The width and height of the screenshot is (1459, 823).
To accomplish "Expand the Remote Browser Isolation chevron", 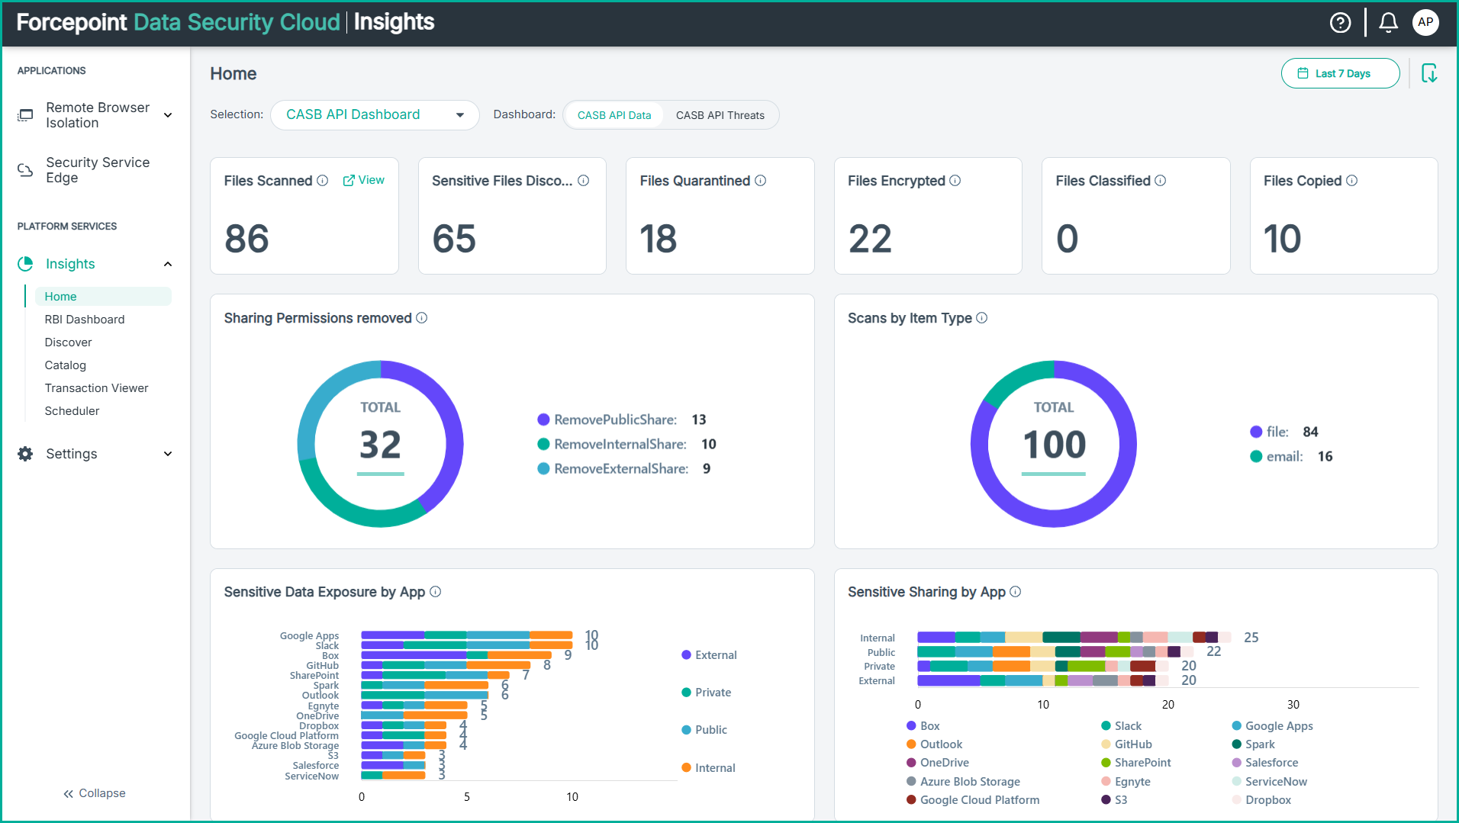I will pos(168,115).
